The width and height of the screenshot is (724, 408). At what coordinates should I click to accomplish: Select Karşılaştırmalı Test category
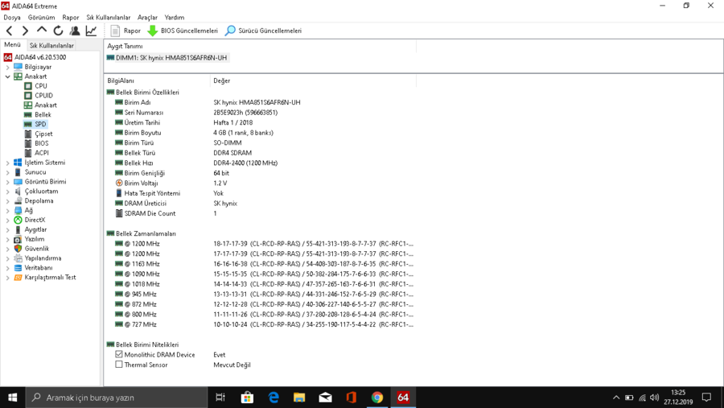pyautogui.click(x=51, y=278)
